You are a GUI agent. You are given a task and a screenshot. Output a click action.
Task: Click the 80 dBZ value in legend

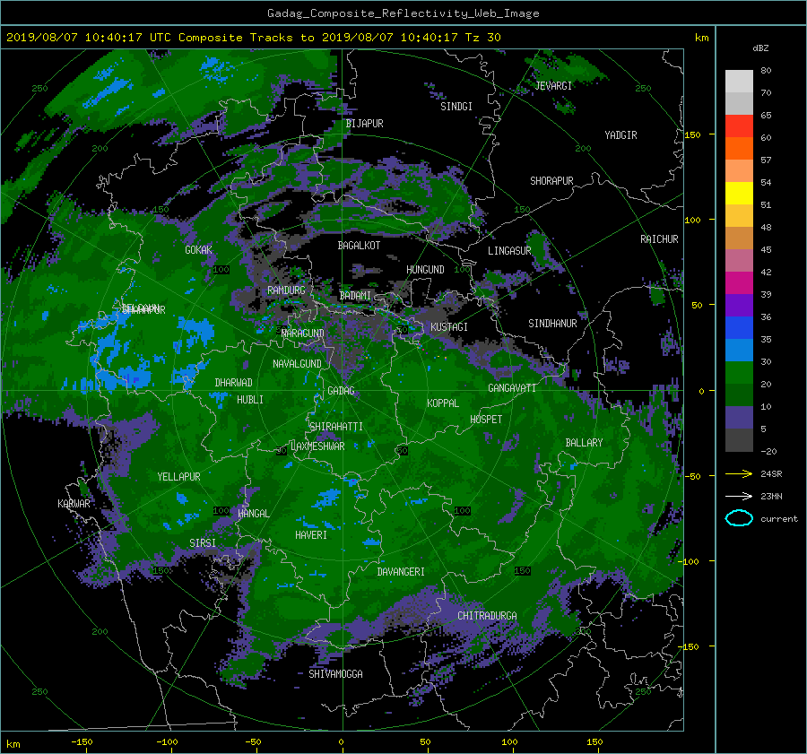point(766,71)
